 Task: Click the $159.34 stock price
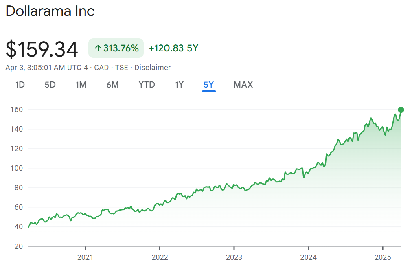[x=42, y=49]
